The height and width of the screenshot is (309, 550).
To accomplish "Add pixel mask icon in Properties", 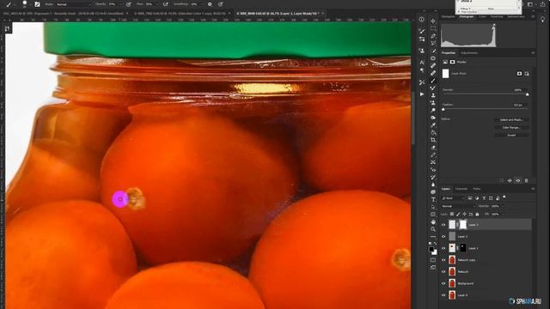I will tap(519, 74).
